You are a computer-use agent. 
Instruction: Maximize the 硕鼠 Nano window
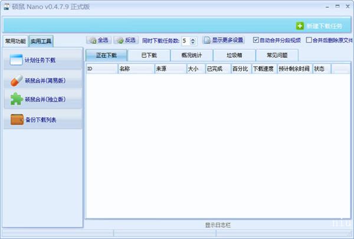pyautogui.click(x=337, y=6)
